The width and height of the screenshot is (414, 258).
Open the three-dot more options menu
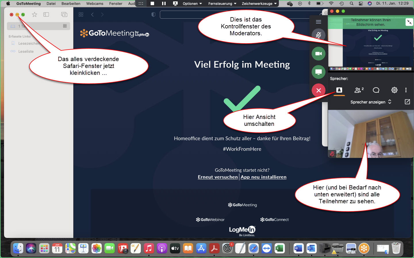pyautogui.click(x=406, y=90)
